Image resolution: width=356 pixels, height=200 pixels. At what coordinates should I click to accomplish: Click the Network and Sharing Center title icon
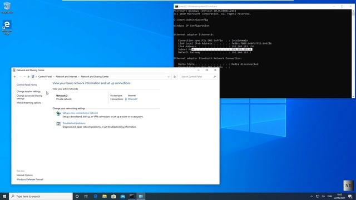[14, 70]
